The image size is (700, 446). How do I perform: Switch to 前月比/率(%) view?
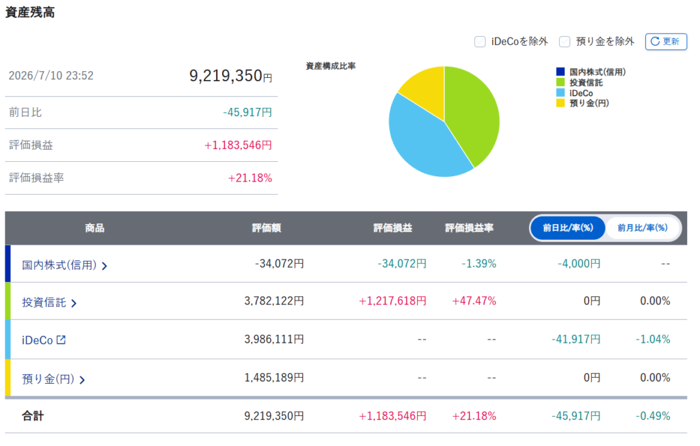click(643, 228)
